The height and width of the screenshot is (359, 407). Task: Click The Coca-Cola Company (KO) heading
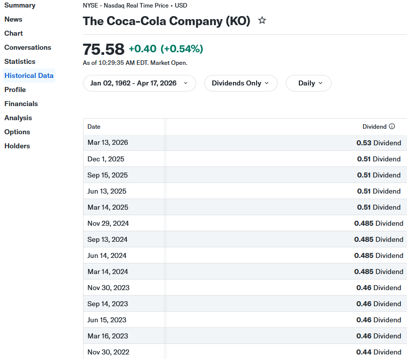(167, 21)
